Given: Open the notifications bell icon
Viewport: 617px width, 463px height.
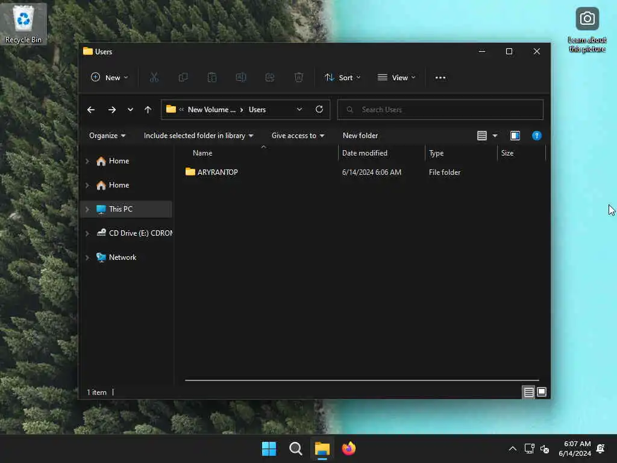Looking at the screenshot, I should [x=601, y=449].
